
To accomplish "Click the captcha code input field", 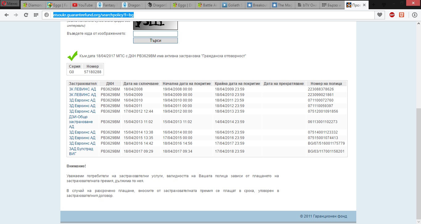I will (x=155, y=34).
